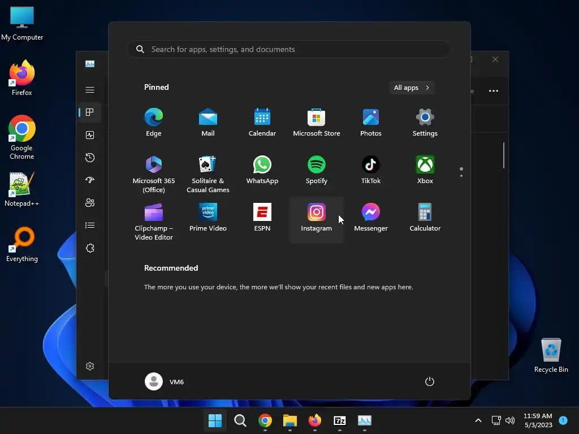Viewport: 579px width, 434px height.
Task: Open the VM6 user account menu
Action: point(165,381)
